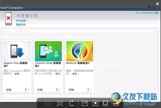Save the image using the floppy icon
This screenshot has width=161, height=108.
click(x=85, y=103)
